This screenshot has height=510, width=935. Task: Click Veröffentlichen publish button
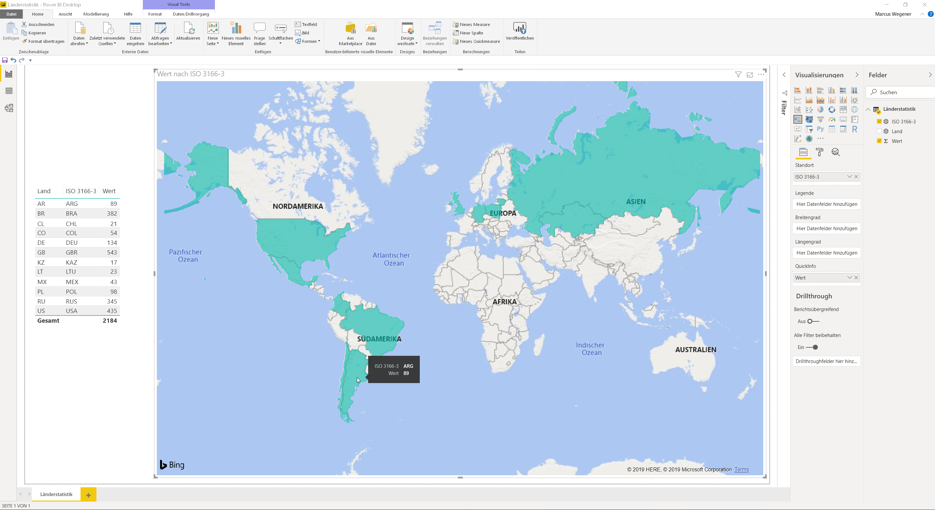tap(519, 31)
